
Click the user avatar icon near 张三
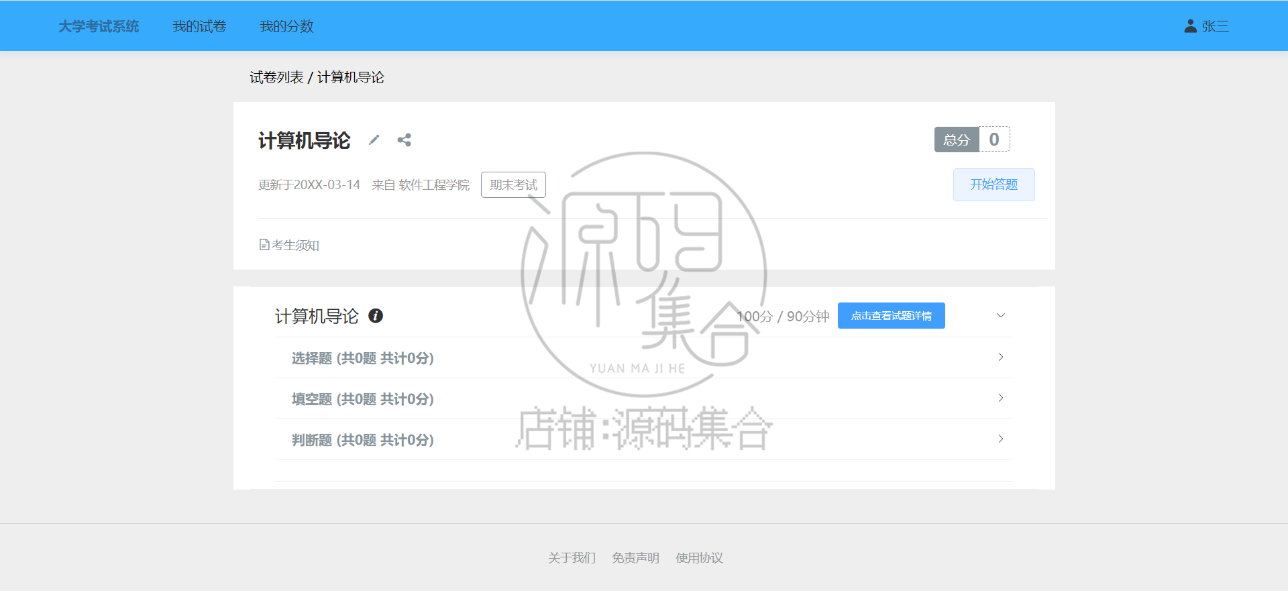pos(1191,26)
